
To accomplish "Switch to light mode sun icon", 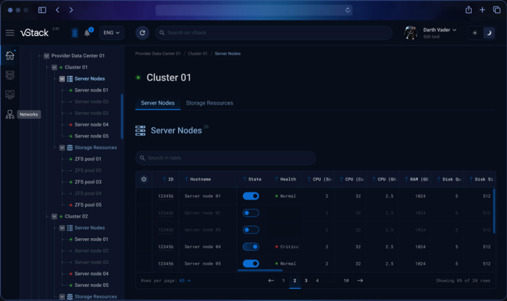I will (x=475, y=33).
